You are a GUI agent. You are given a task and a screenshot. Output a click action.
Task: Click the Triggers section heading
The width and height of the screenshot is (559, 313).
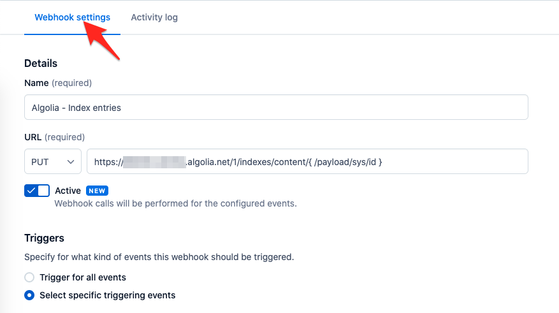[44, 238]
